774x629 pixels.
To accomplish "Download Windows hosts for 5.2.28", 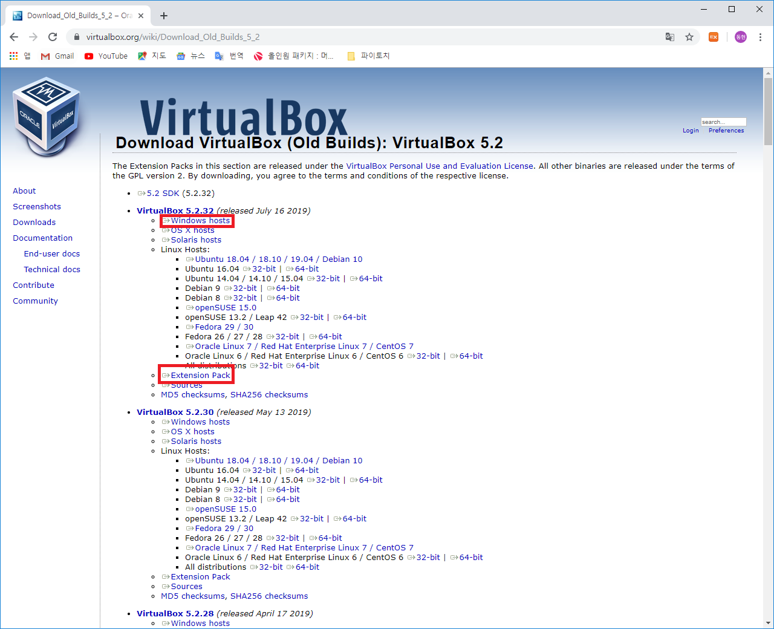I will coord(197,623).
